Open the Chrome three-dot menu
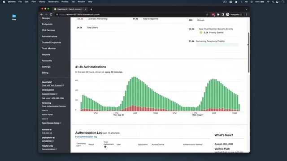Viewport: 287px width, 161px height. click(x=246, y=14)
